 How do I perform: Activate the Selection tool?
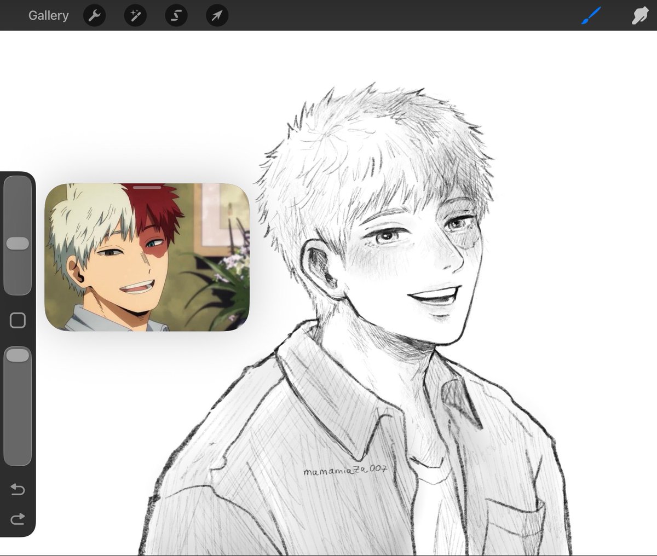pos(176,16)
